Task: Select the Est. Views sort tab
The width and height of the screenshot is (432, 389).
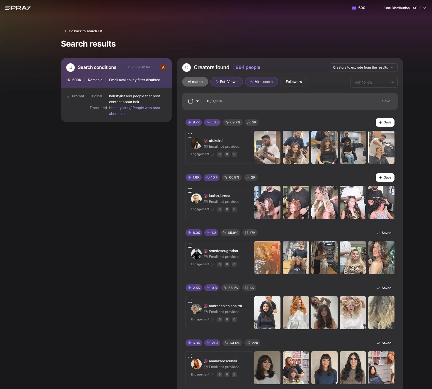Action: click(227, 82)
